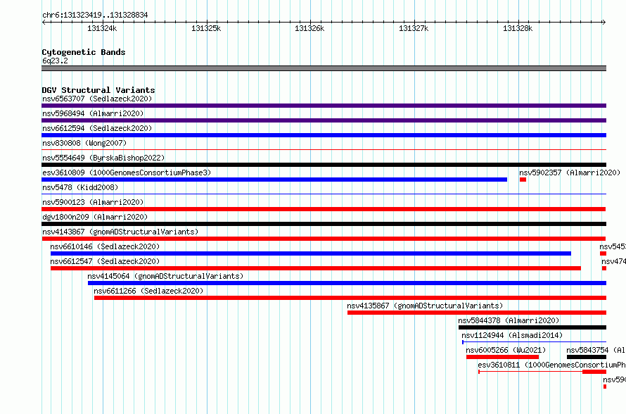Select the blue bar under nsv6610146
This screenshot has width=626, height=414.
311,253
